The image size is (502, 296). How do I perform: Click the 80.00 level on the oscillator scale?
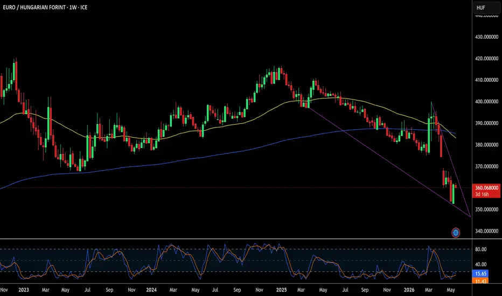[480, 249]
